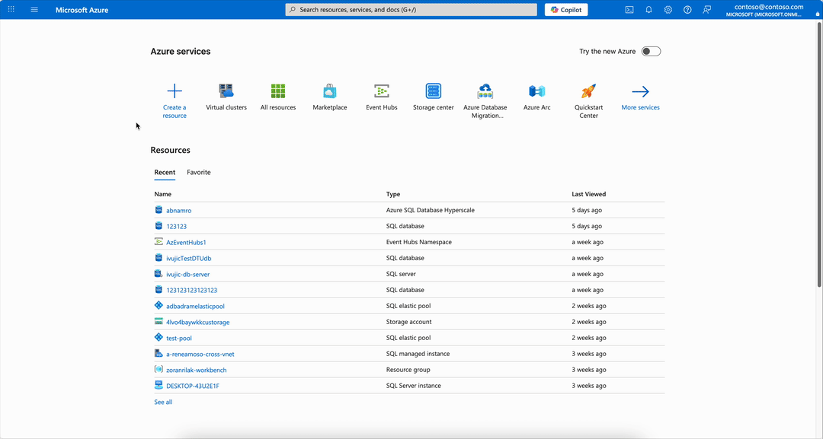Open the feedback panel icon
823x439 pixels.
pyautogui.click(x=706, y=9)
